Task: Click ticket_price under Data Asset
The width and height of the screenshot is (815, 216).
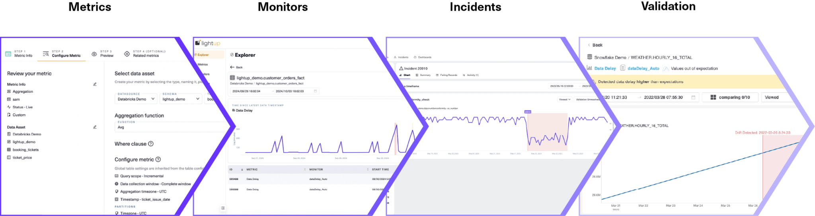Action: [x=19, y=157]
